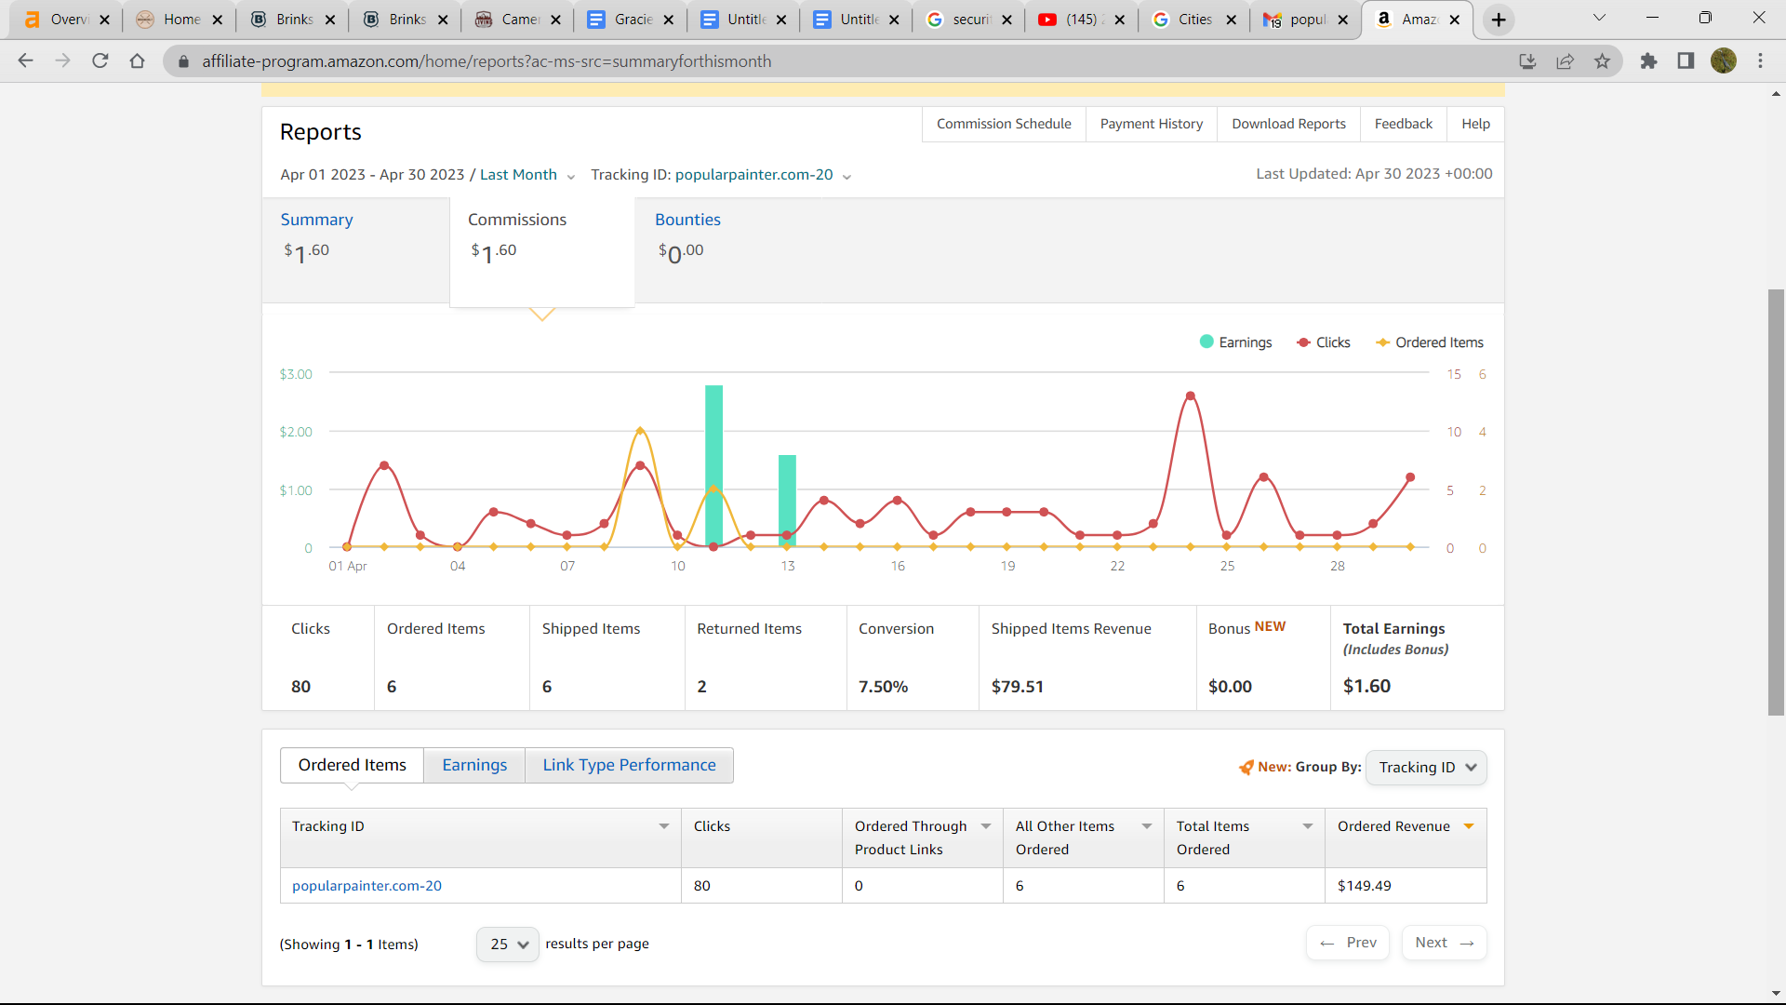Sort by Ordered Through Product Links arrow
This screenshot has width=1786, height=1005.
point(986,826)
